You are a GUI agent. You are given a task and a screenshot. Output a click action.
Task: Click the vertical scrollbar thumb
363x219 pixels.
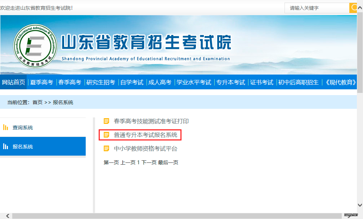tap(360, 52)
